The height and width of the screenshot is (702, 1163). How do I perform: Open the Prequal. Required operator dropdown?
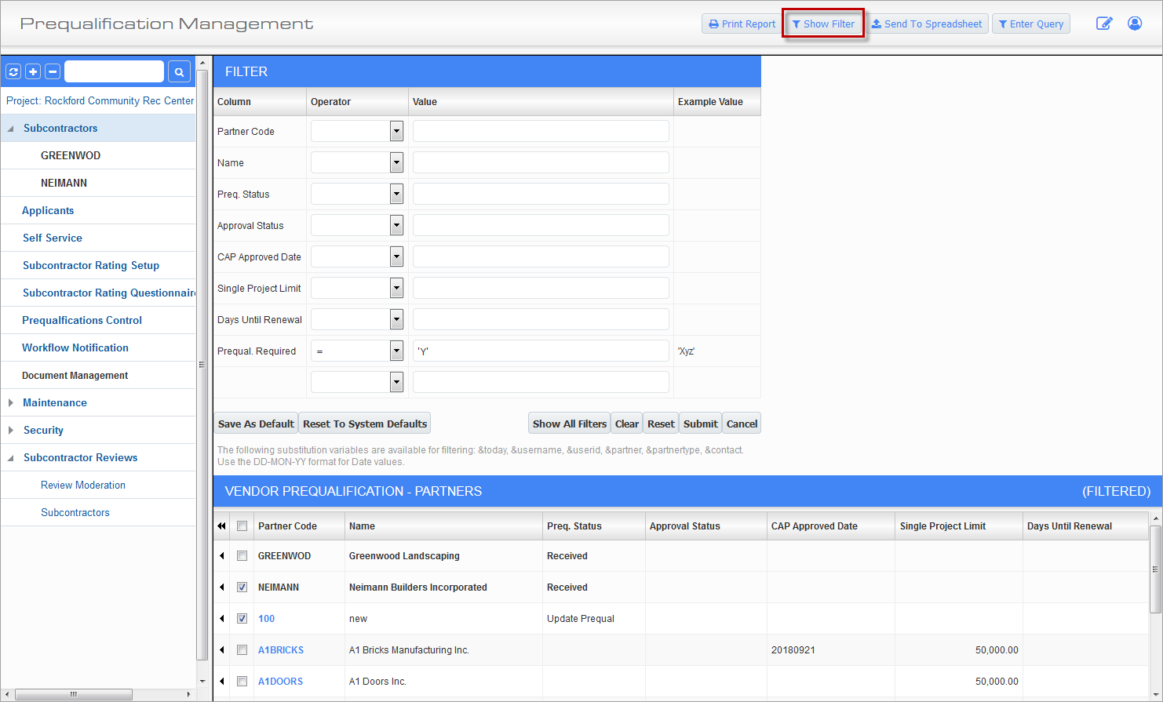coord(396,351)
